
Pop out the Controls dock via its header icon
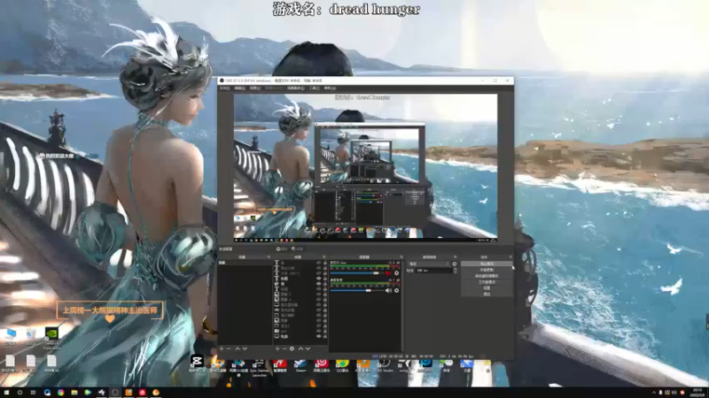pos(510,257)
